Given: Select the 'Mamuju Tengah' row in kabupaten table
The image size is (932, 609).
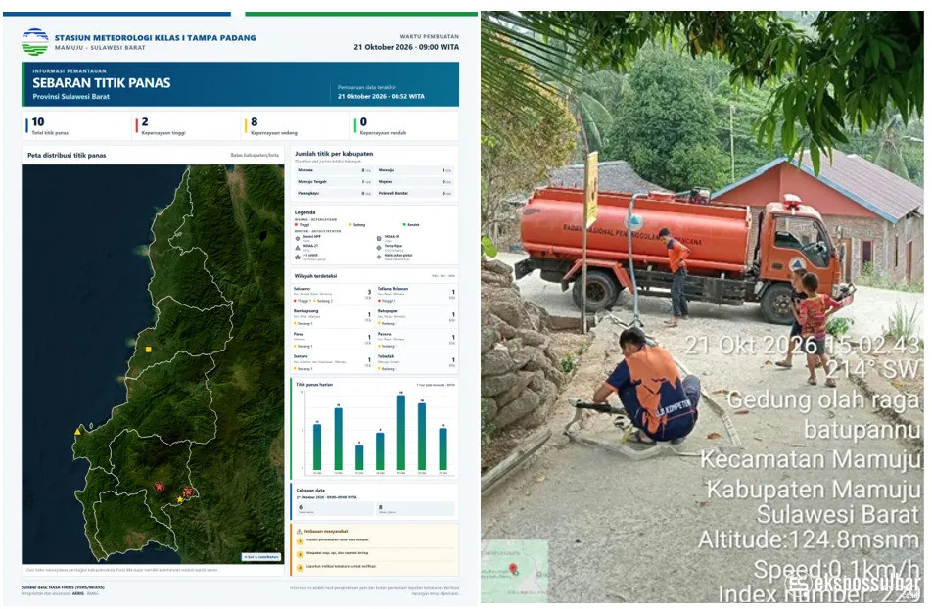Looking at the screenshot, I should (334, 182).
